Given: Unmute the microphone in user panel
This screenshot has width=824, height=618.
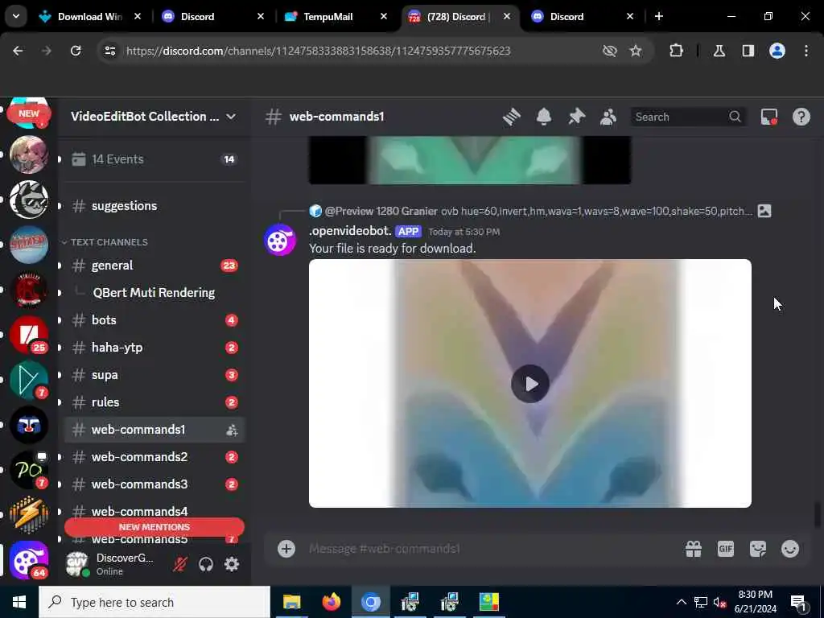Looking at the screenshot, I should pos(179,564).
